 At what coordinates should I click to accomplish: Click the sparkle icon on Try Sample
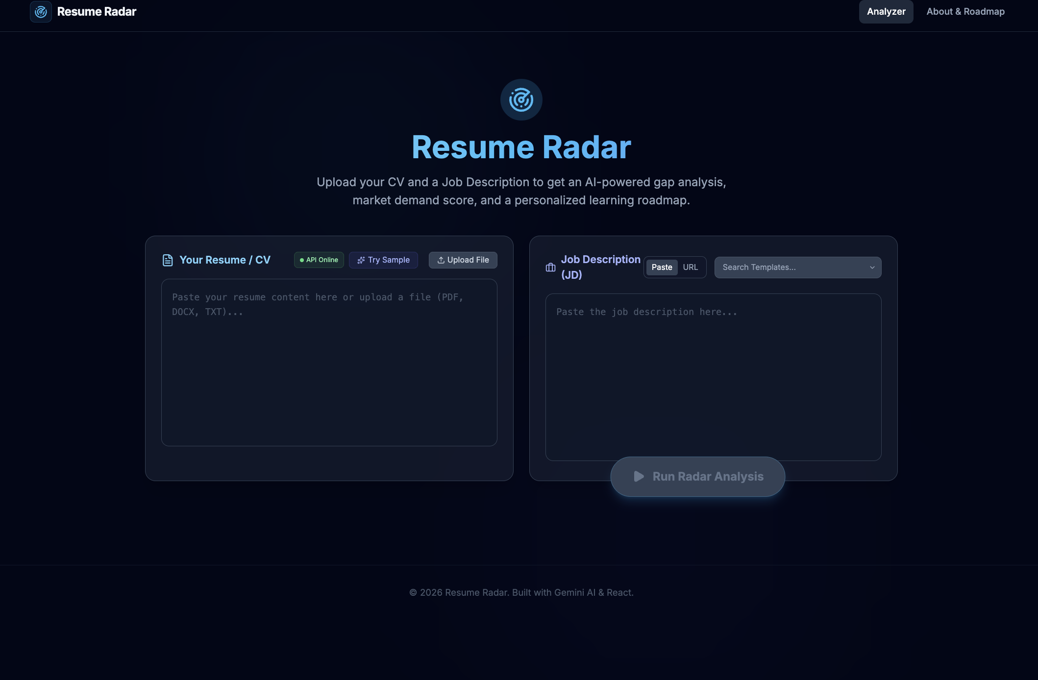pos(361,260)
